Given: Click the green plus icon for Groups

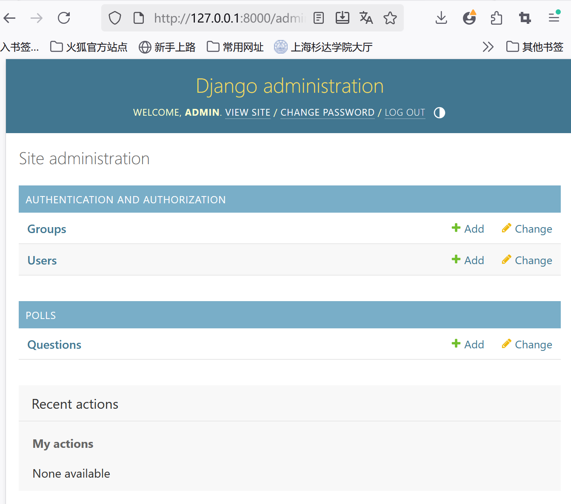Looking at the screenshot, I should click(456, 228).
